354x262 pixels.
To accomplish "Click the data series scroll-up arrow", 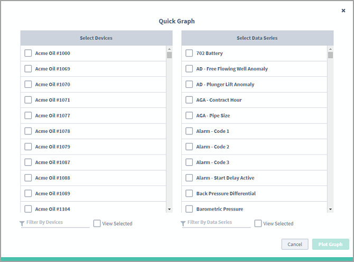I will point(331,49).
